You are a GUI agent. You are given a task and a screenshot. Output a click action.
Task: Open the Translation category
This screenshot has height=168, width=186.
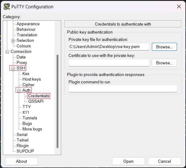[27, 35]
